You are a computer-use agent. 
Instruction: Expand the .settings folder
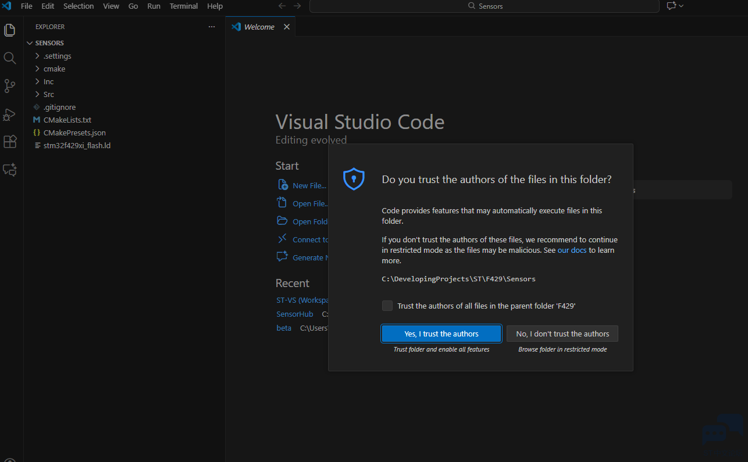57,56
